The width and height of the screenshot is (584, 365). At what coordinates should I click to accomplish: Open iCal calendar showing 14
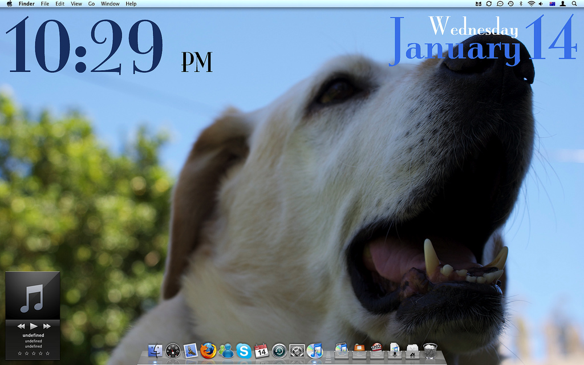[x=261, y=351]
